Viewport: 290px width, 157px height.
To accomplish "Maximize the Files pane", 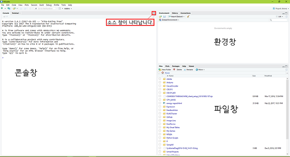I will (286, 66).
